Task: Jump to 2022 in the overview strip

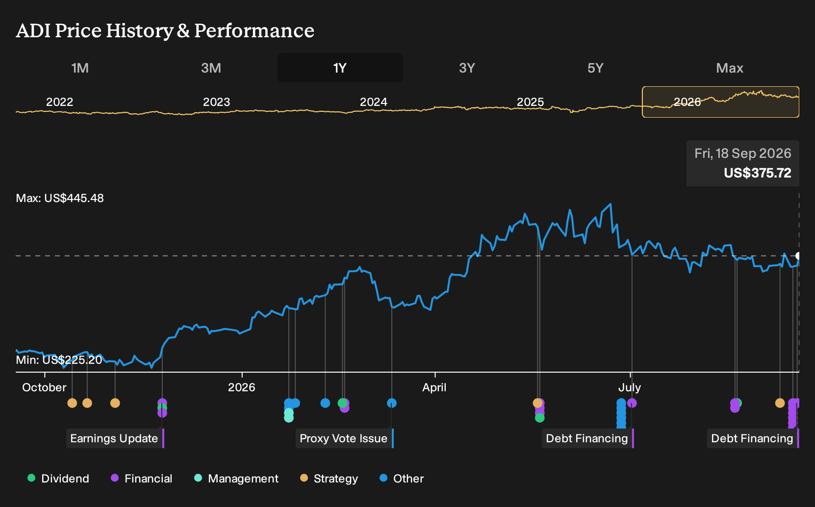Action: pyautogui.click(x=59, y=102)
